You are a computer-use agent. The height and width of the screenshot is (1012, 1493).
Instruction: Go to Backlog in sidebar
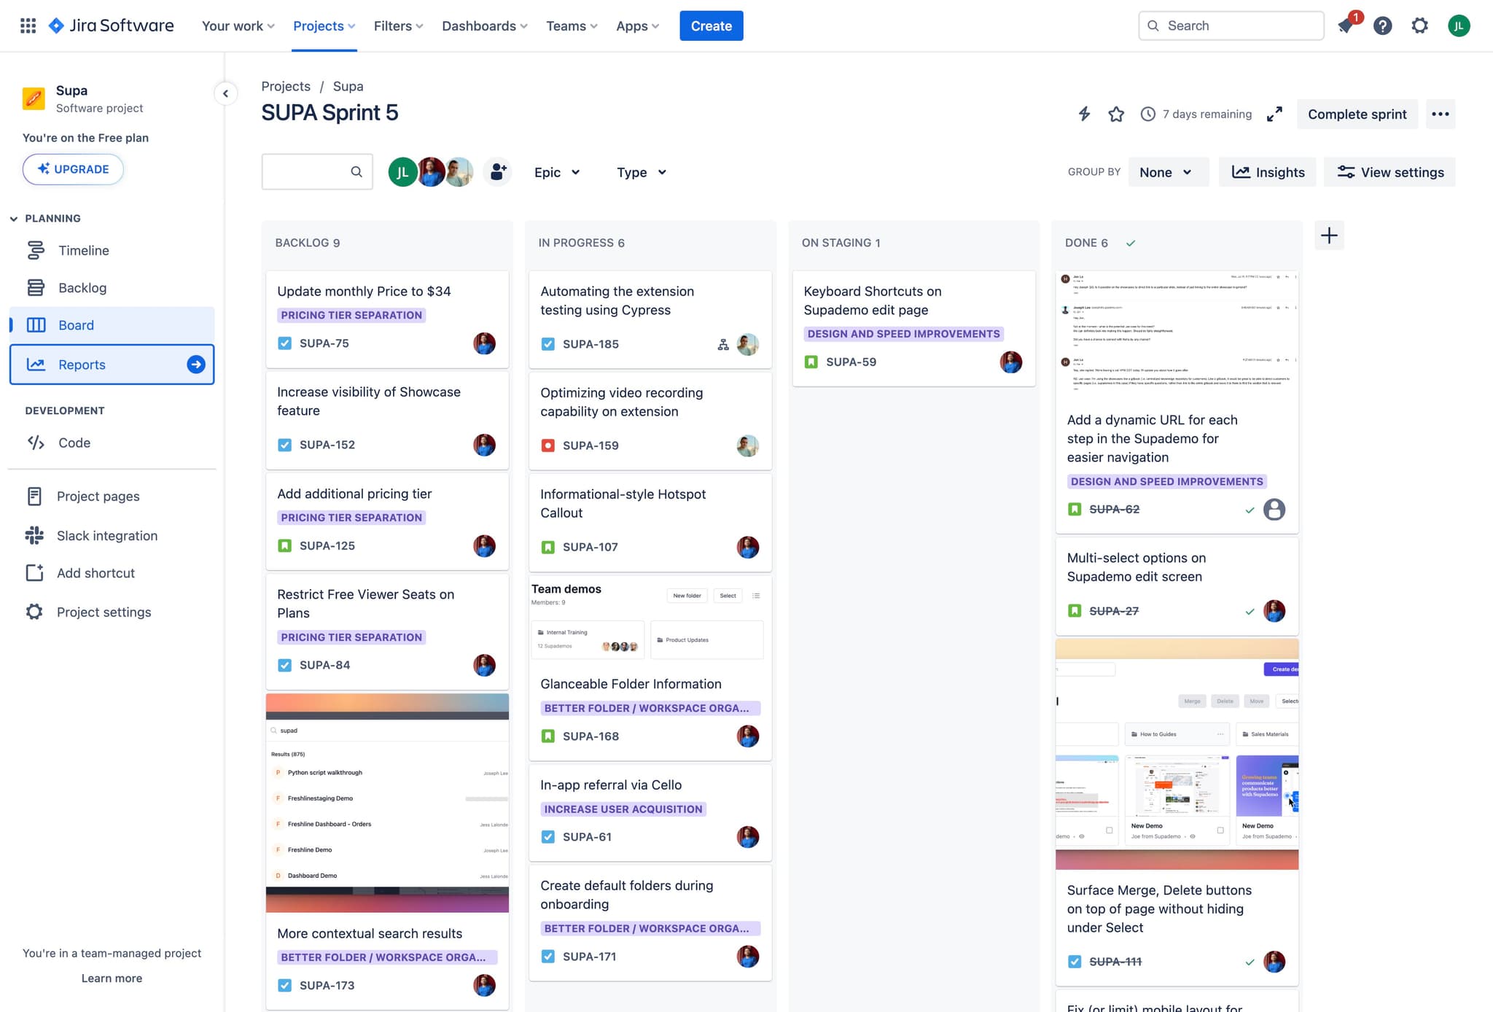82,288
